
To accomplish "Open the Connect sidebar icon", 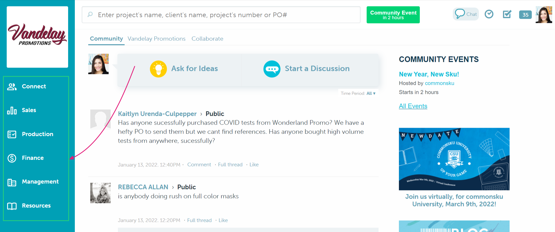I will tap(12, 87).
